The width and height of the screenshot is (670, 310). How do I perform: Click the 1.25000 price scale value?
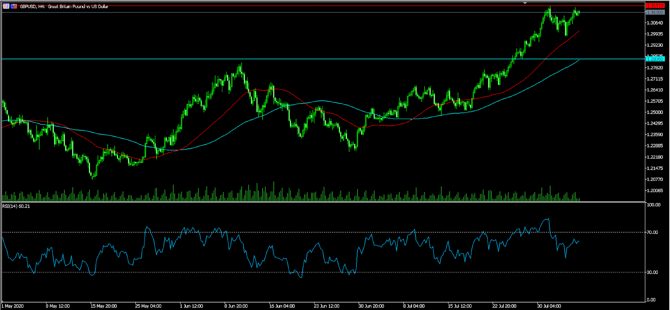655,112
